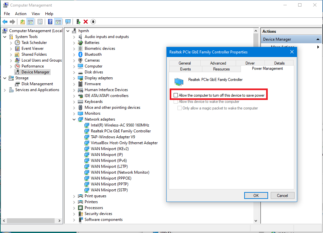323x233 pixels.
Task: Switch to the Driver tab
Action: pos(249,63)
